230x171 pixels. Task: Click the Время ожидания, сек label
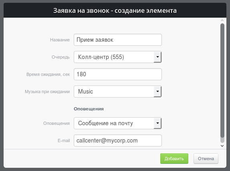pyautogui.click(x=48, y=74)
